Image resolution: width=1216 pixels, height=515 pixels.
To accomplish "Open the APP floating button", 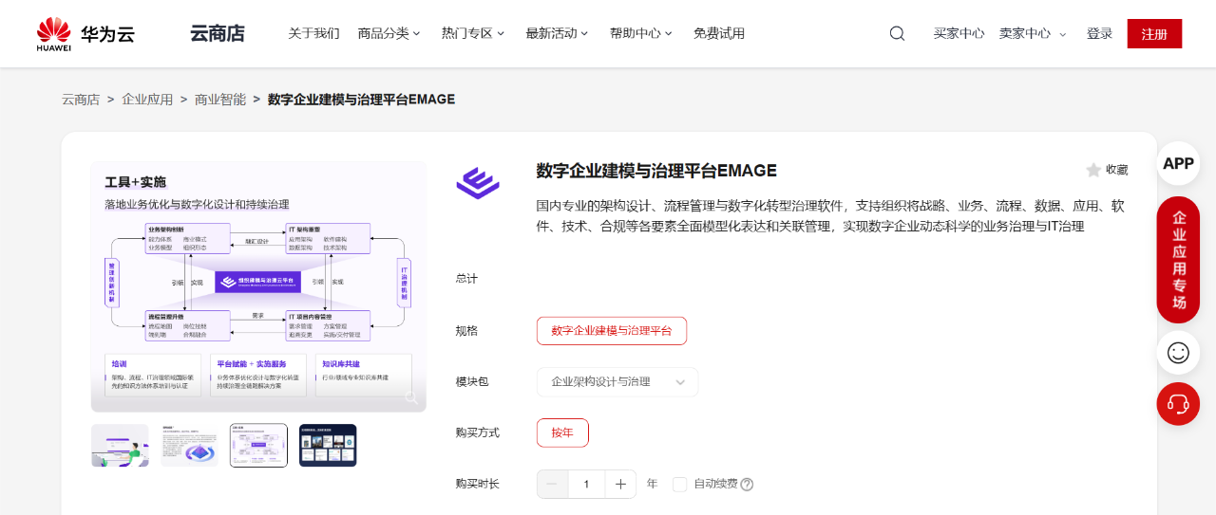I will pyautogui.click(x=1178, y=163).
